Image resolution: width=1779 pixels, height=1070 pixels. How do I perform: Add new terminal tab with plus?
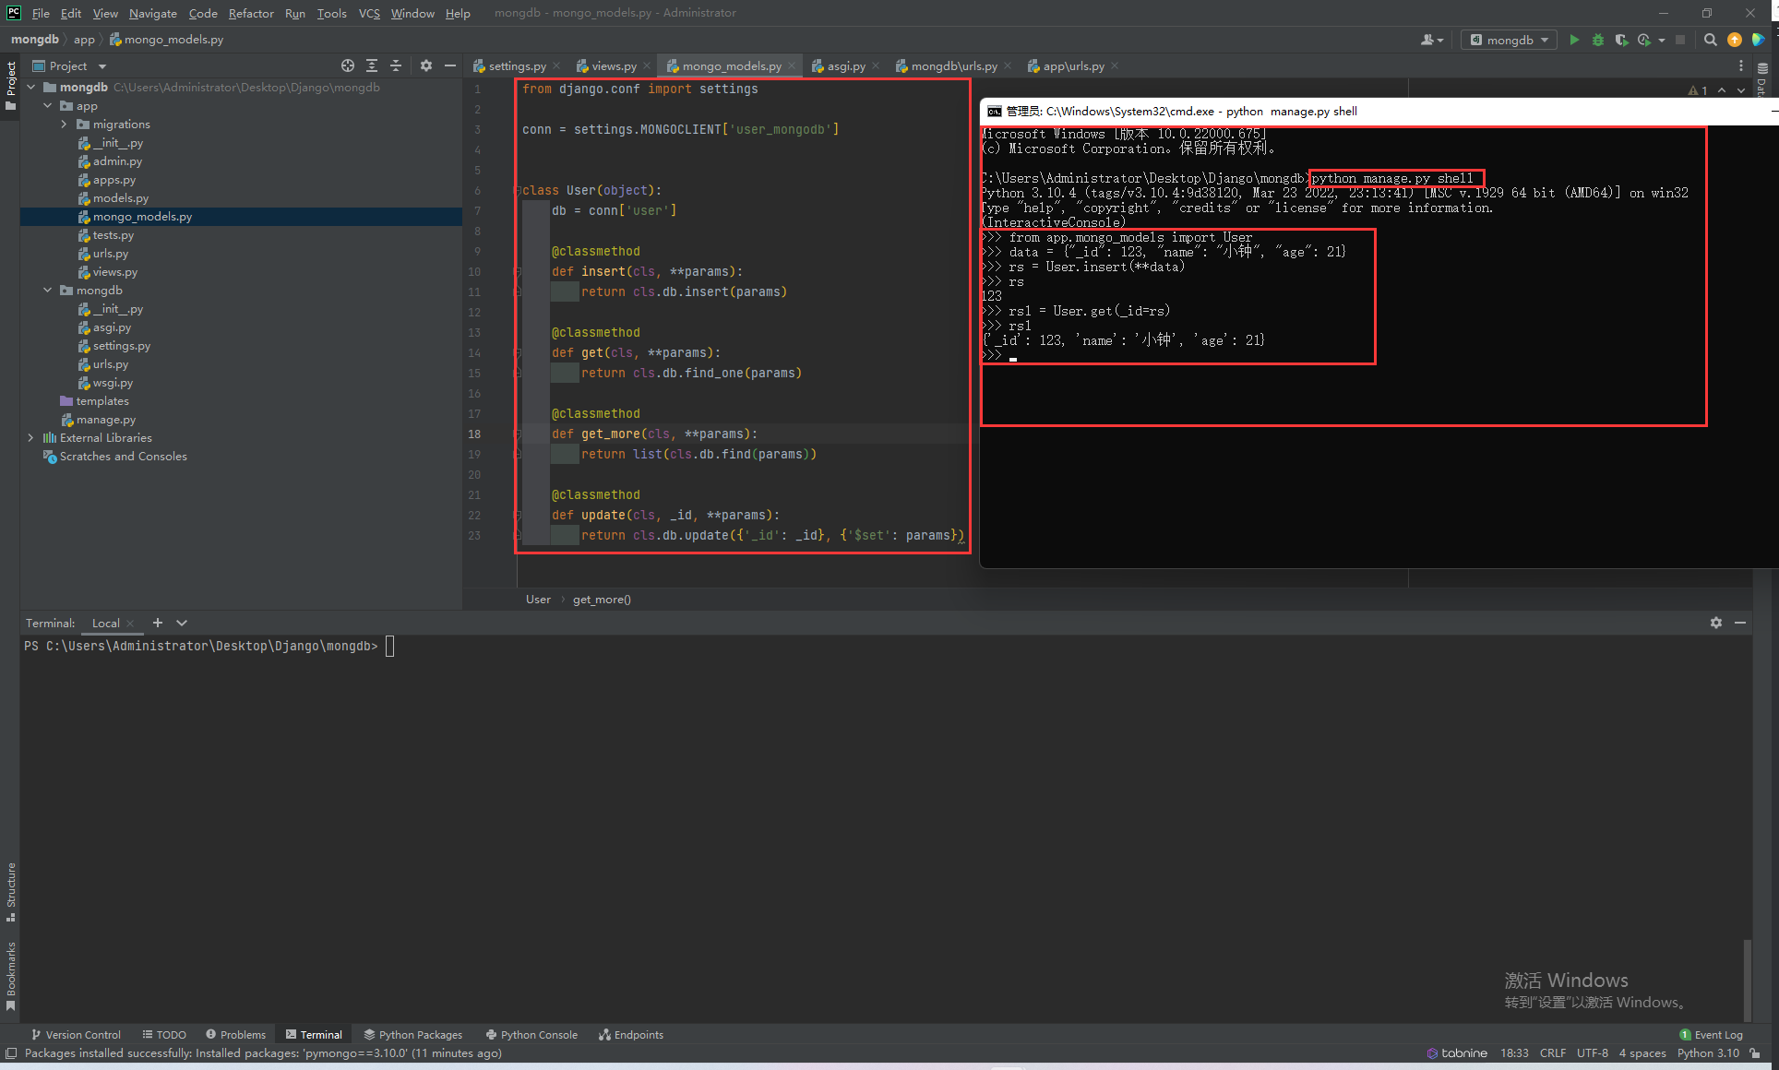pos(158,623)
